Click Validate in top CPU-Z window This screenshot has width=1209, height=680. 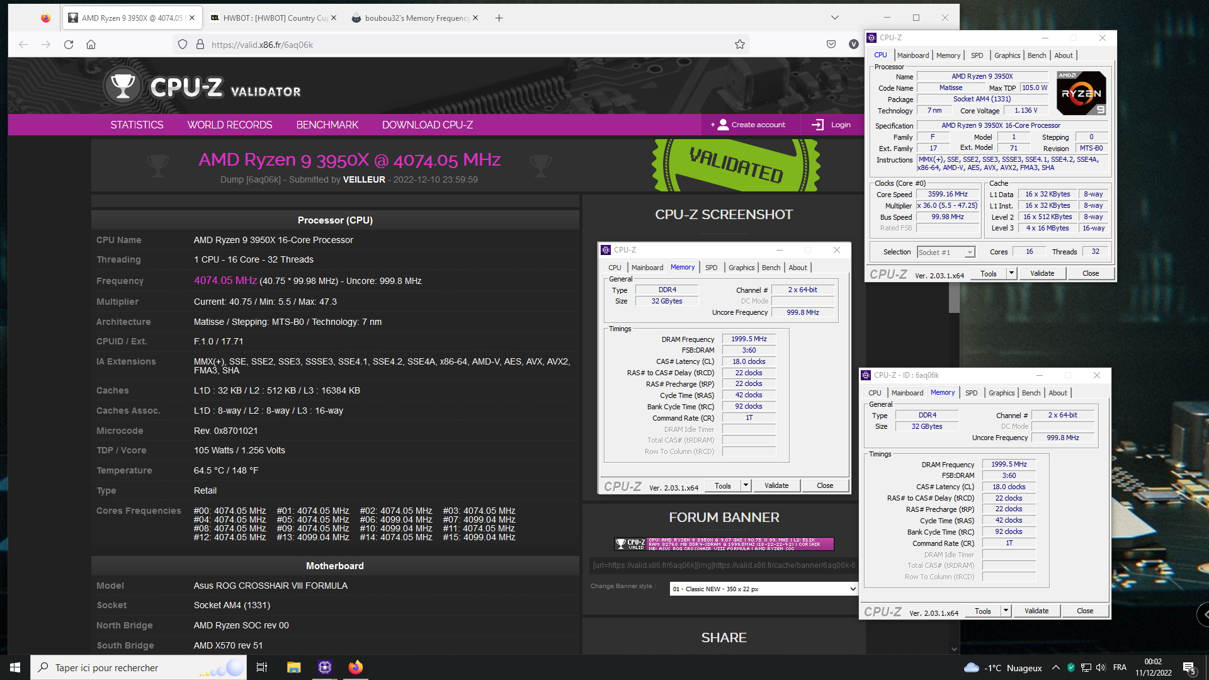(x=1042, y=273)
